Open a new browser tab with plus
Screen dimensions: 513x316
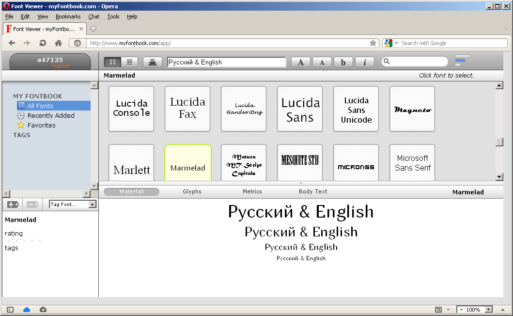point(93,29)
